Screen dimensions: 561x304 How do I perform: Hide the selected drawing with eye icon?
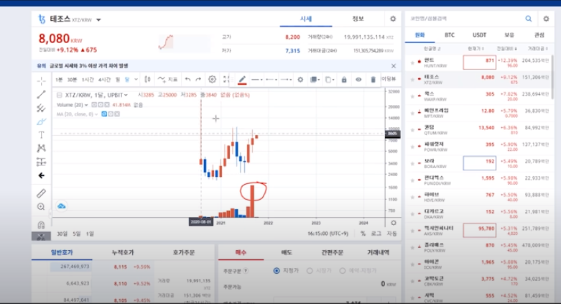coord(358,80)
